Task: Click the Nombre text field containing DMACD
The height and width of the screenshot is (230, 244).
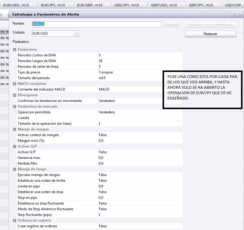Action: tap(96, 24)
